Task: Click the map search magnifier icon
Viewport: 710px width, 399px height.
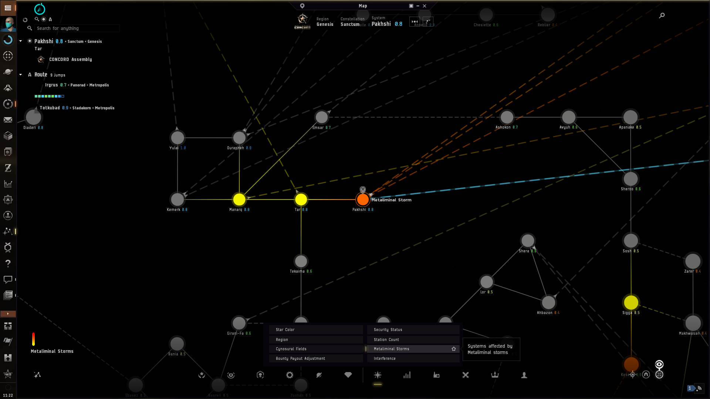Action: pyautogui.click(x=662, y=16)
